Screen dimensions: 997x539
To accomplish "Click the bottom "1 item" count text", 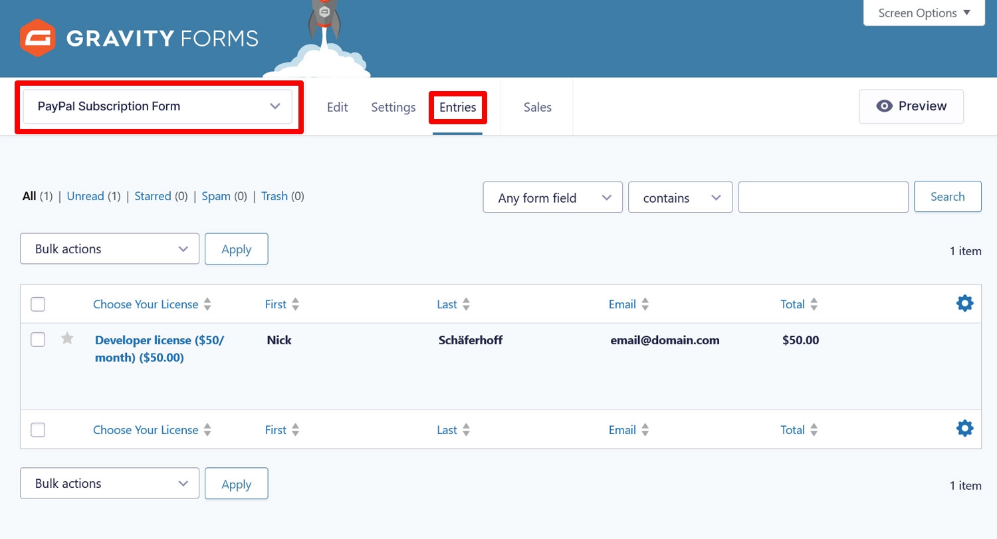I will click(965, 486).
